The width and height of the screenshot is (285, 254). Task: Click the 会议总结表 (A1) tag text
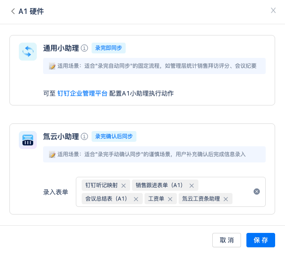106,199
